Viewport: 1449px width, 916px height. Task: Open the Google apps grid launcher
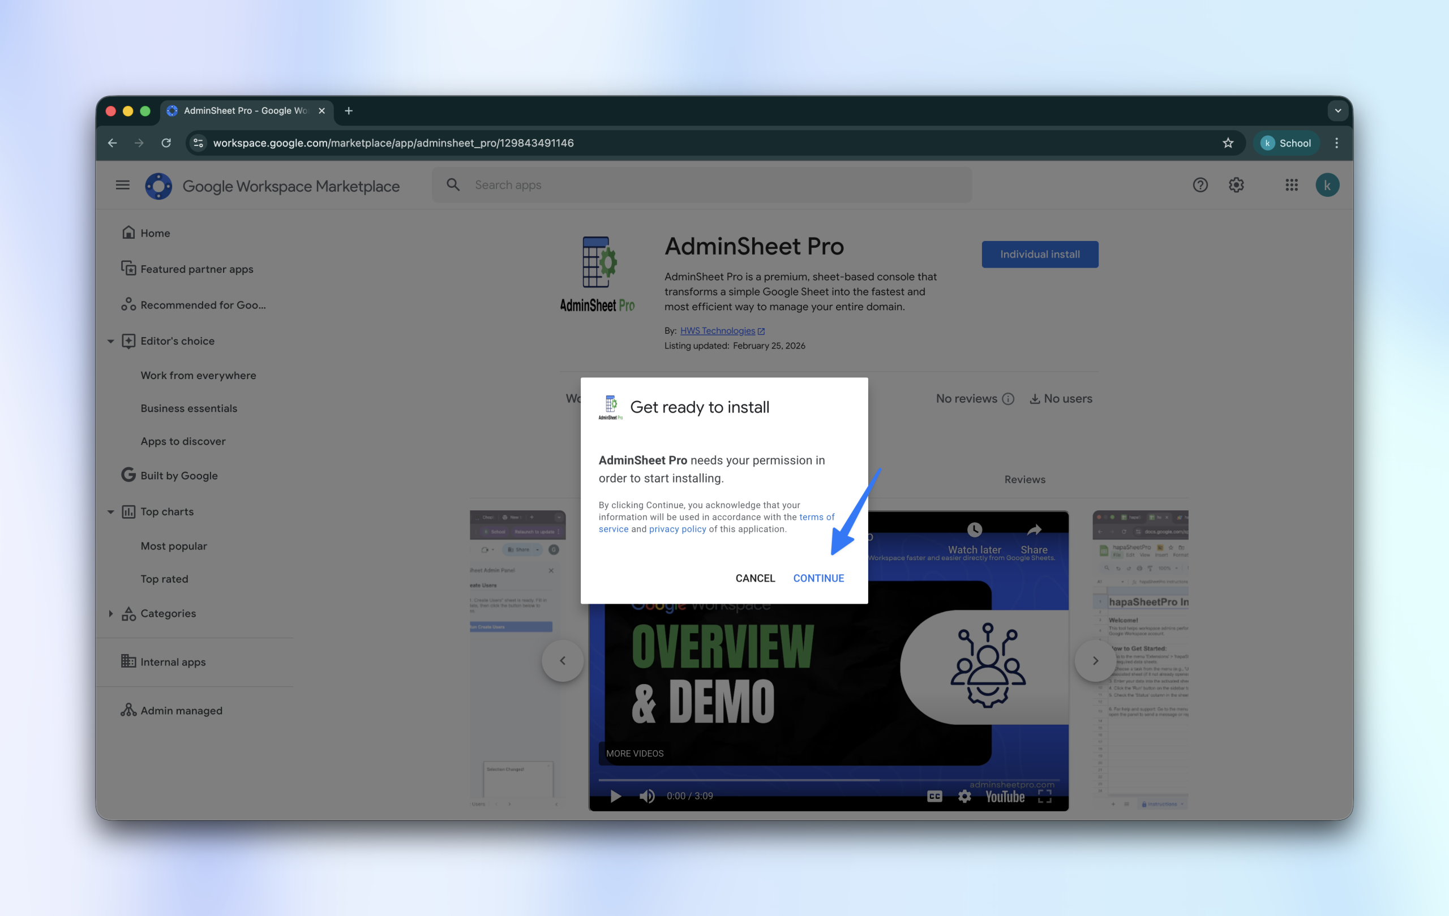pyautogui.click(x=1291, y=185)
